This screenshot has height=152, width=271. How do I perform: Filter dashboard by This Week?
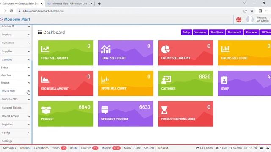[x=217, y=32]
